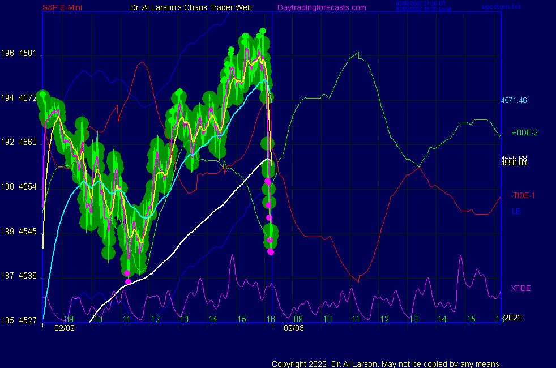Click the 14 hour label of the 02/02 session
This screenshot has width=556, height=368.
click(x=213, y=319)
